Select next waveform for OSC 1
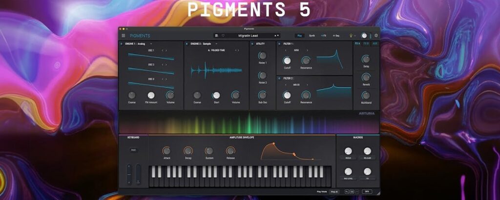Image resolution: width=500 pixels, height=200 pixels. coord(166,50)
